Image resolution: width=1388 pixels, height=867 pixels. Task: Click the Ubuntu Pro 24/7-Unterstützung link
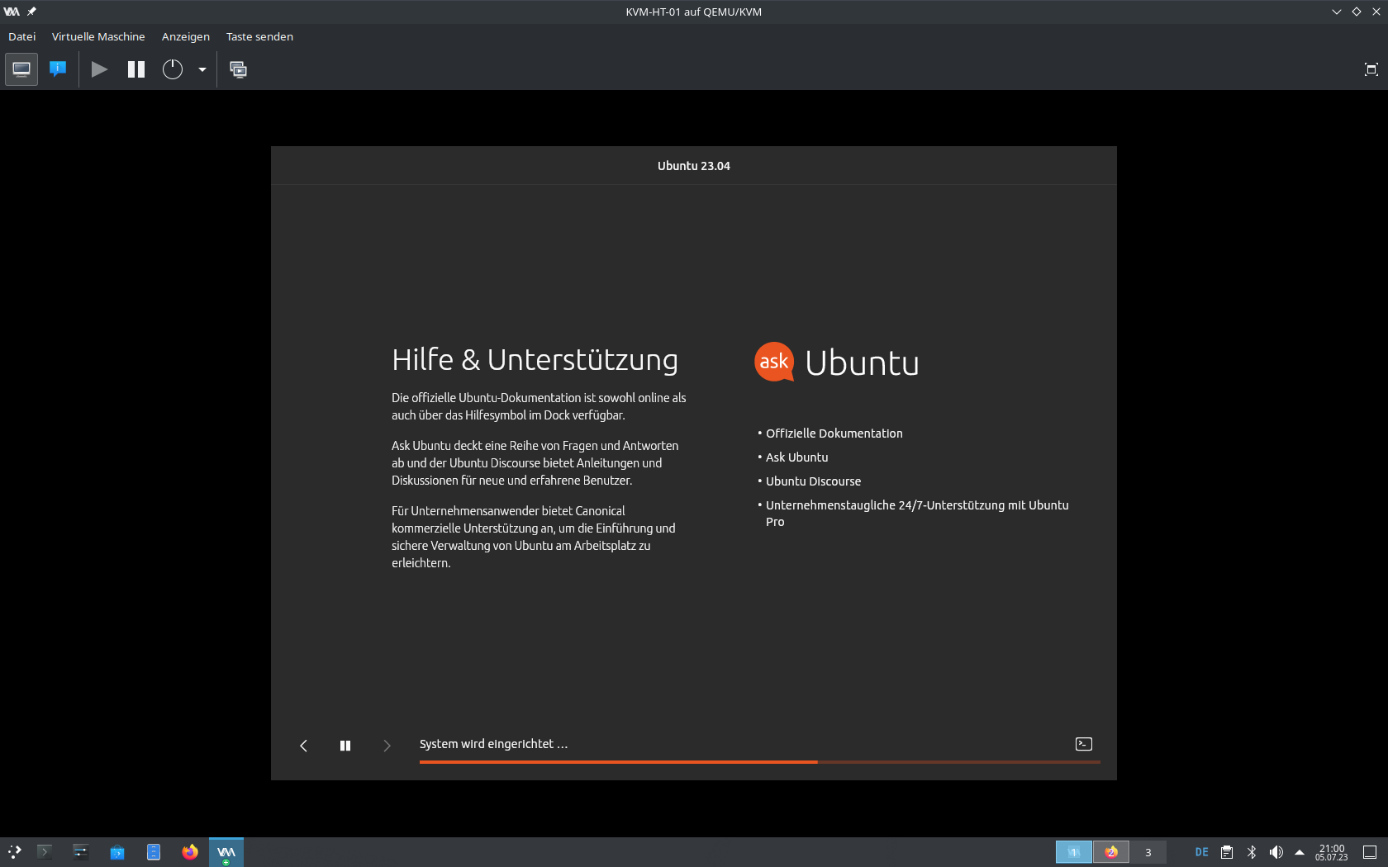coord(917,514)
